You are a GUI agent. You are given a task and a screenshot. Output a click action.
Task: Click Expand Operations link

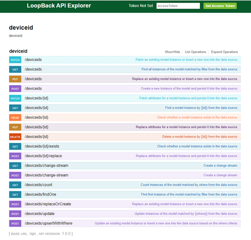[x=225, y=52]
